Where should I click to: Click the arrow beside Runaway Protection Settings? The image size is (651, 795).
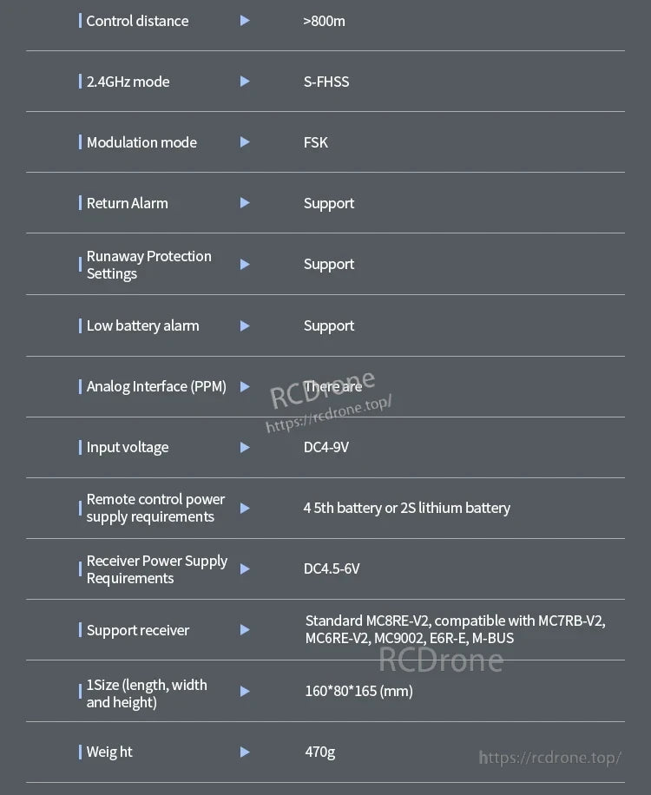[x=245, y=265]
